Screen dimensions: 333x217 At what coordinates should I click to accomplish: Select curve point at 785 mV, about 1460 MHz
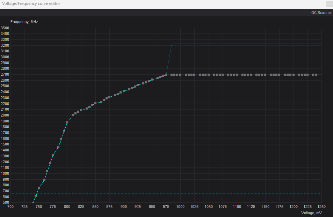coord(58,147)
